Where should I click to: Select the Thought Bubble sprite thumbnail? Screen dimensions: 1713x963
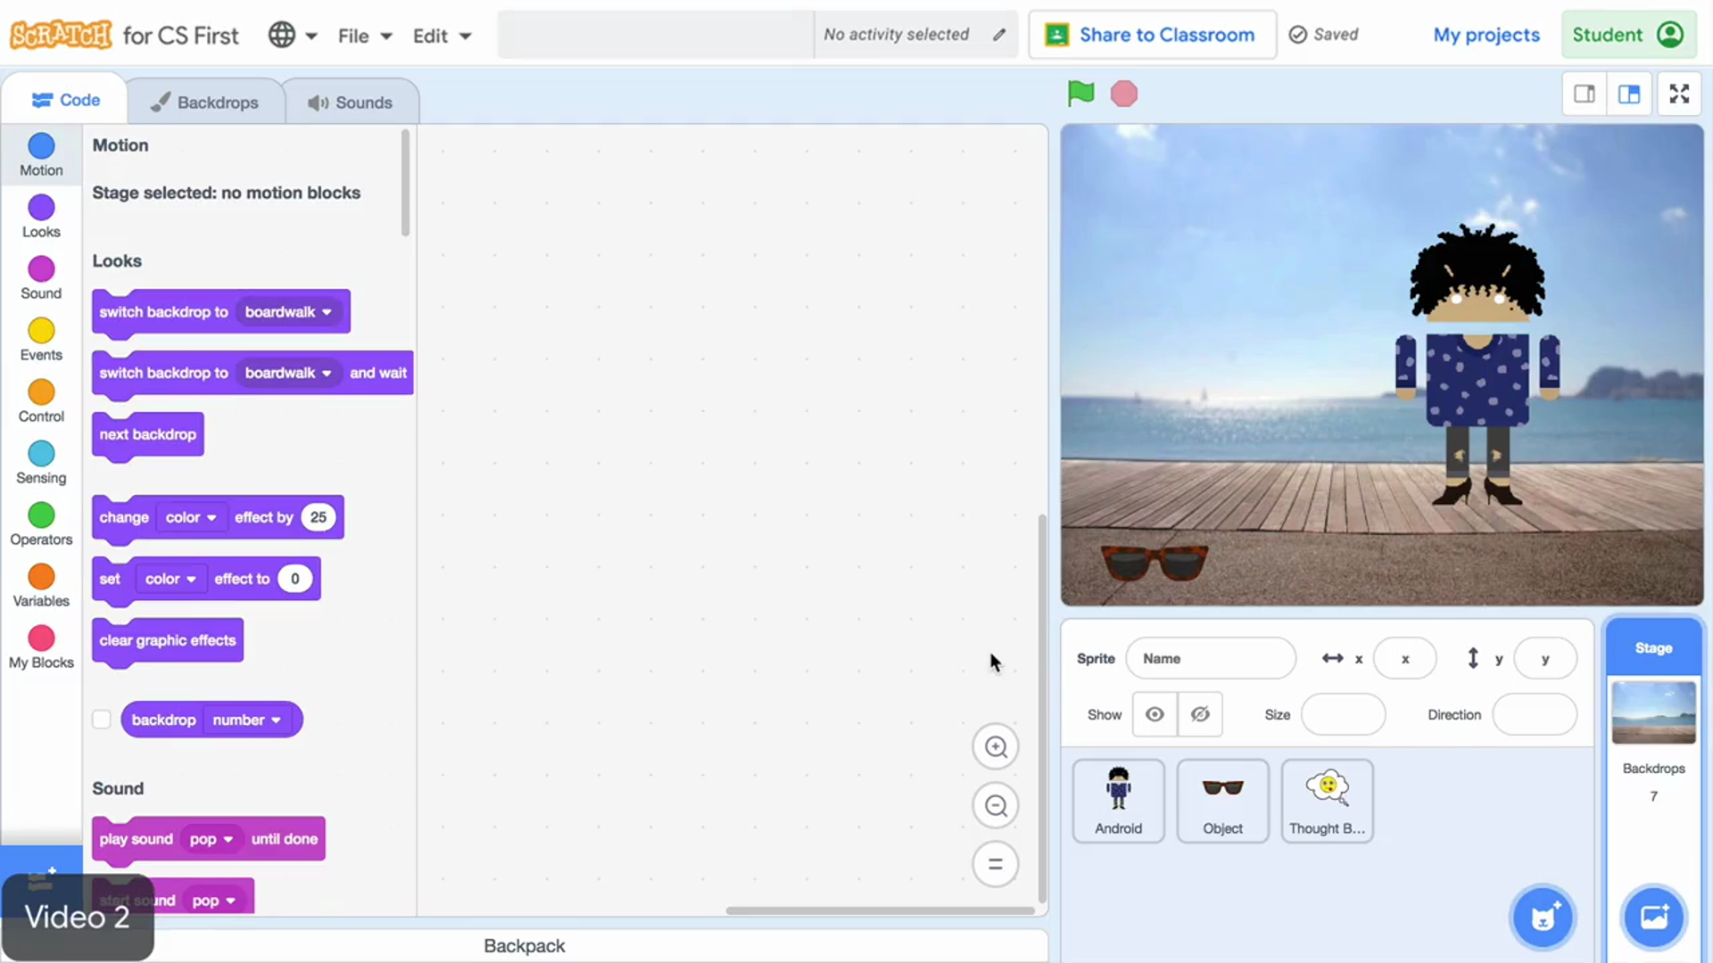point(1327,801)
